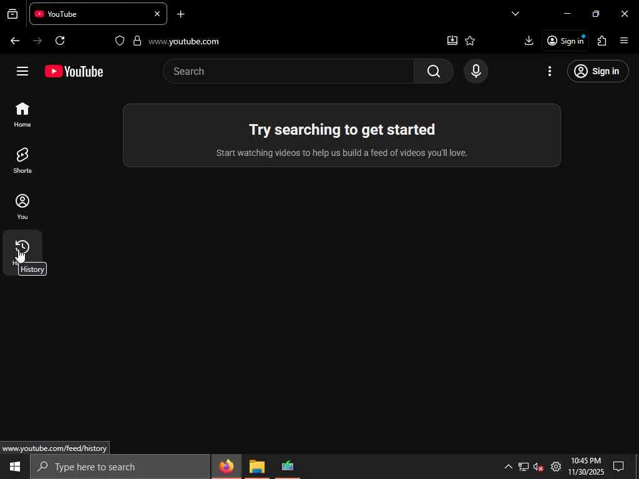Open the third taskbar app icon
The image size is (639, 479).
287,467
